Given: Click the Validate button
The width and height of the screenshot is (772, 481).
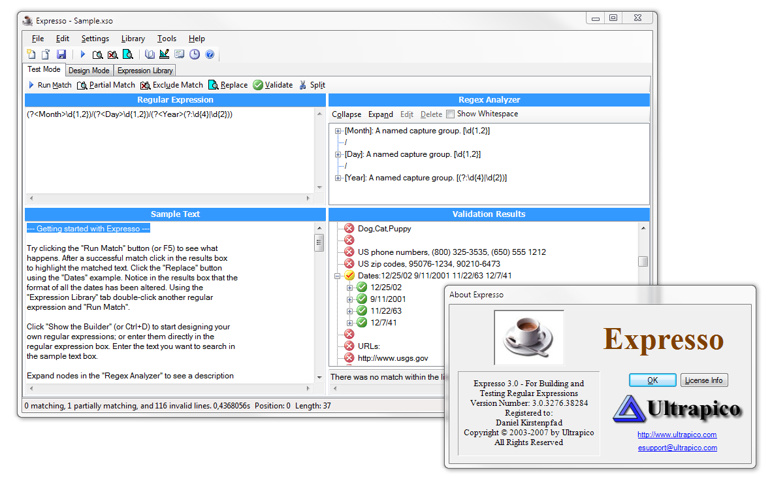Looking at the screenshot, I should coord(273,85).
